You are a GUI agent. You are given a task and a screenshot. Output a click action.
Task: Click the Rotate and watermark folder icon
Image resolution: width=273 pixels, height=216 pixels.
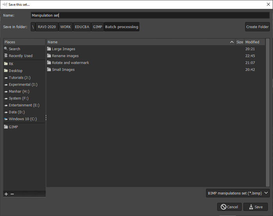tap(49, 62)
